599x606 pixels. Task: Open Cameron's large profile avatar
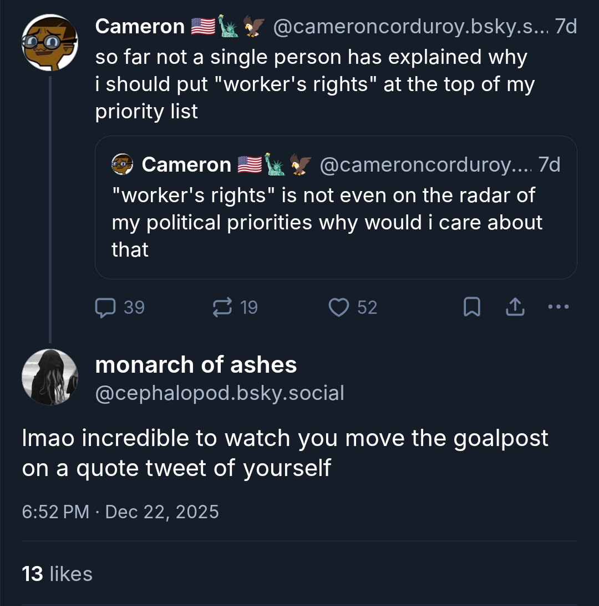tap(49, 43)
